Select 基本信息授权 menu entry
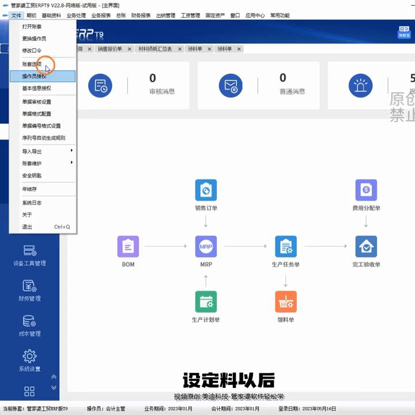The width and height of the screenshot is (415, 415). (x=43, y=88)
